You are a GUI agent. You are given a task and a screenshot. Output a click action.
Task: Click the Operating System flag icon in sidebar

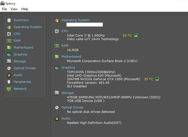9,27
